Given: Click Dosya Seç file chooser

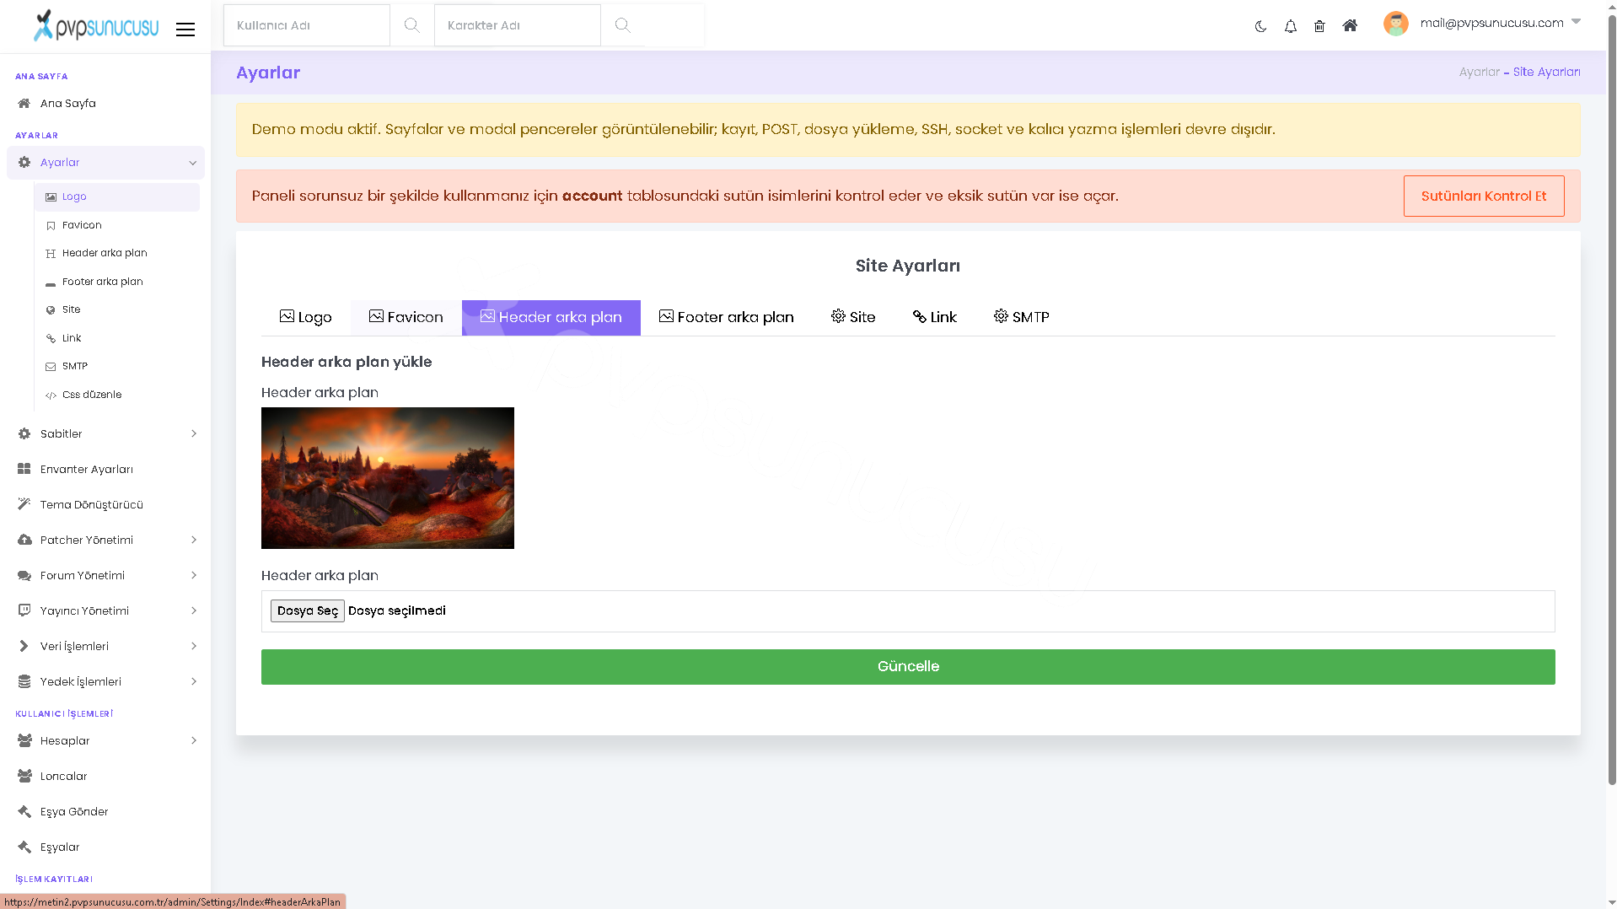Looking at the screenshot, I should coord(307,611).
